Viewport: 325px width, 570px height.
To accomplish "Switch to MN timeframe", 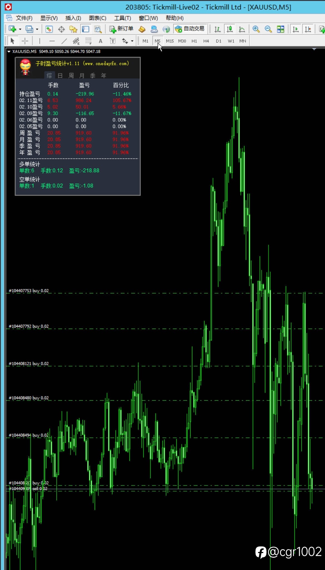I will coord(242,41).
